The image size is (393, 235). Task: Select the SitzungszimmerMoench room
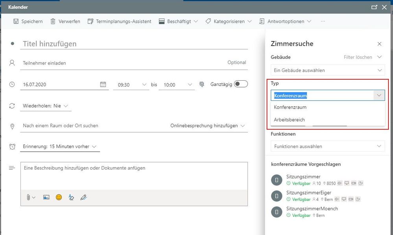pos(328,212)
